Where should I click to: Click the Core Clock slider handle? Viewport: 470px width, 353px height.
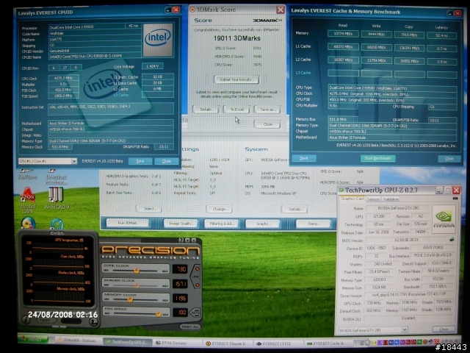pos(136,271)
